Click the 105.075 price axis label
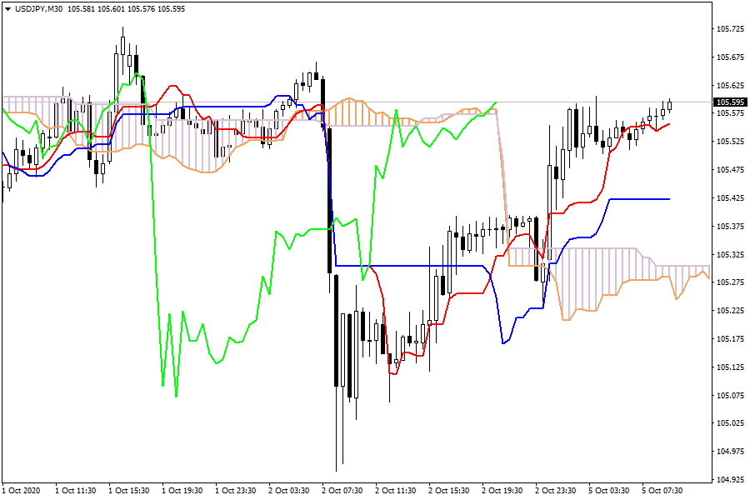 [x=730, y=395]
